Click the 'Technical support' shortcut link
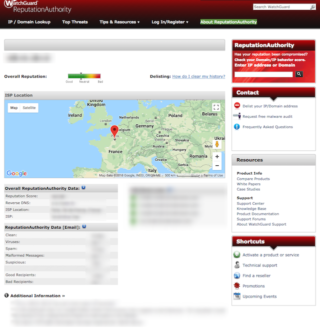 259,265
